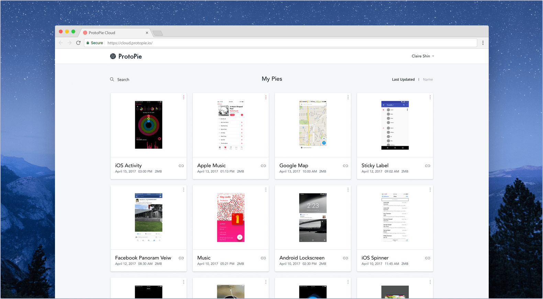
Task: Close the ProtoPie Cloud browser tab
Action: 147,33
